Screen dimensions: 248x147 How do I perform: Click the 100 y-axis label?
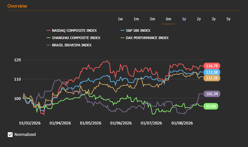[x=18, y=99]
